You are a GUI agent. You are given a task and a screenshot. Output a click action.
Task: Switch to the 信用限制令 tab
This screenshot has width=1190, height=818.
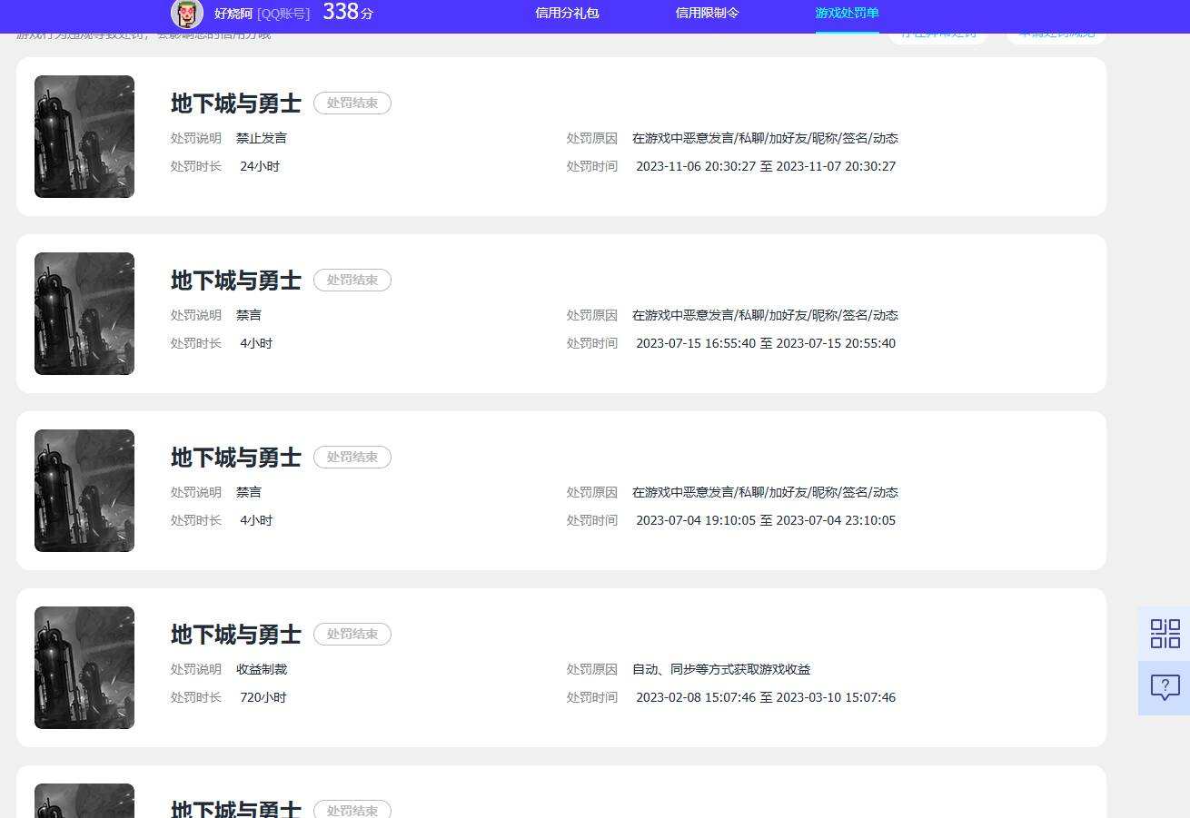(707, 14)
